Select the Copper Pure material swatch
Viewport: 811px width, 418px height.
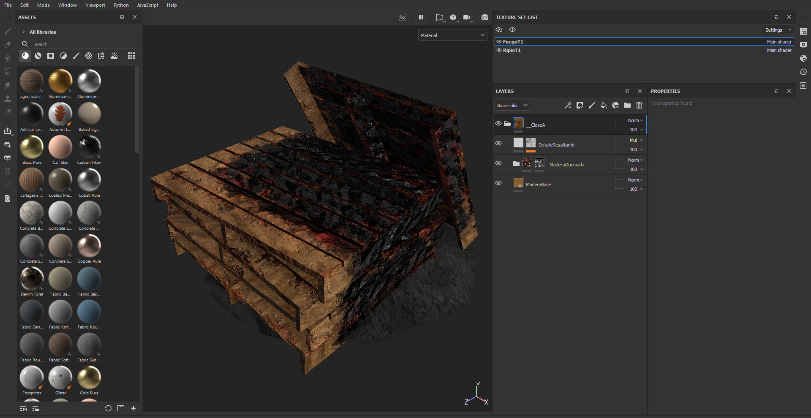tap(89, 246)
